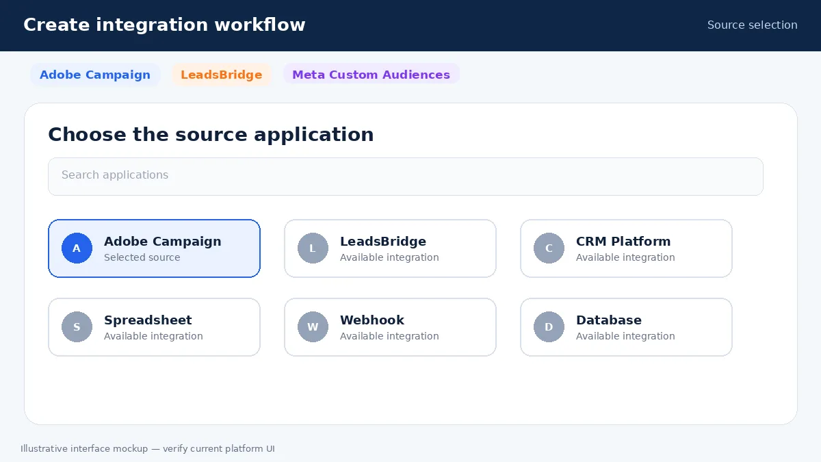Select the Spreadsheet integration card
821x462 pixels.
click(x=154, y=327)
